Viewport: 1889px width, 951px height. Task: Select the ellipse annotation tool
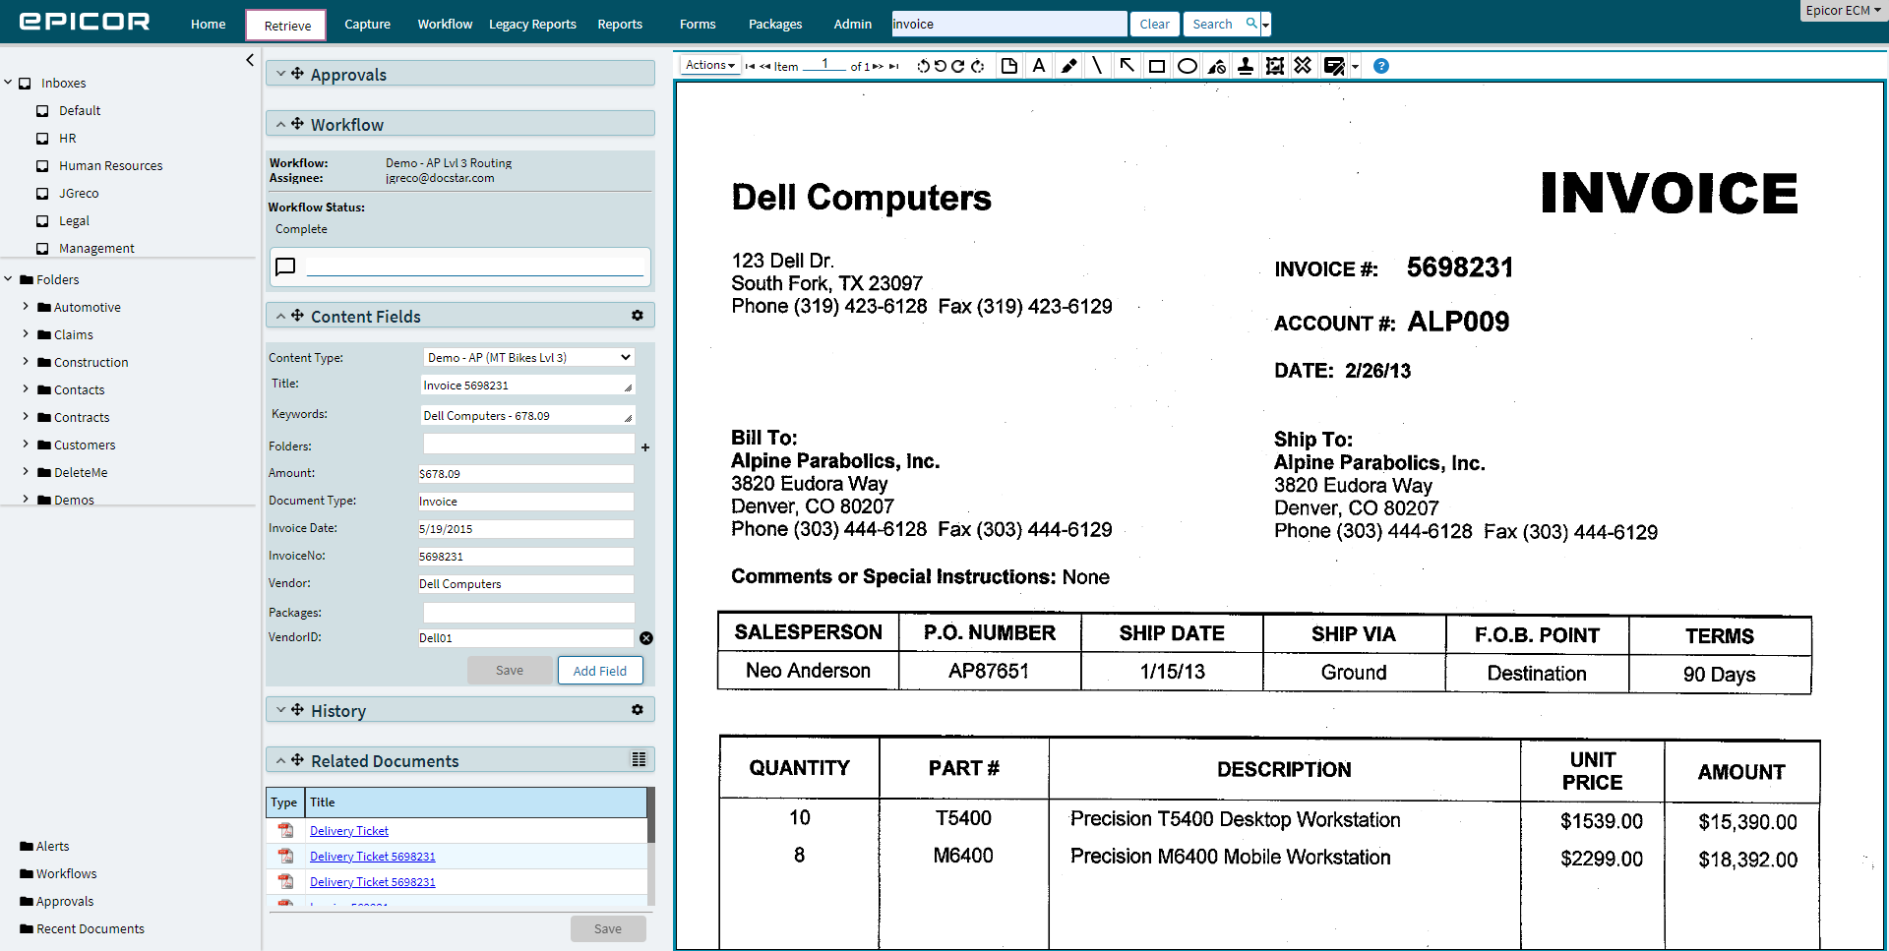(x=1188, y=66)
